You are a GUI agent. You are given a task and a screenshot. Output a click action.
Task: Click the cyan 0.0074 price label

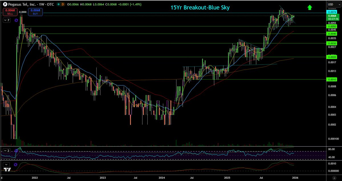point(332,12)
